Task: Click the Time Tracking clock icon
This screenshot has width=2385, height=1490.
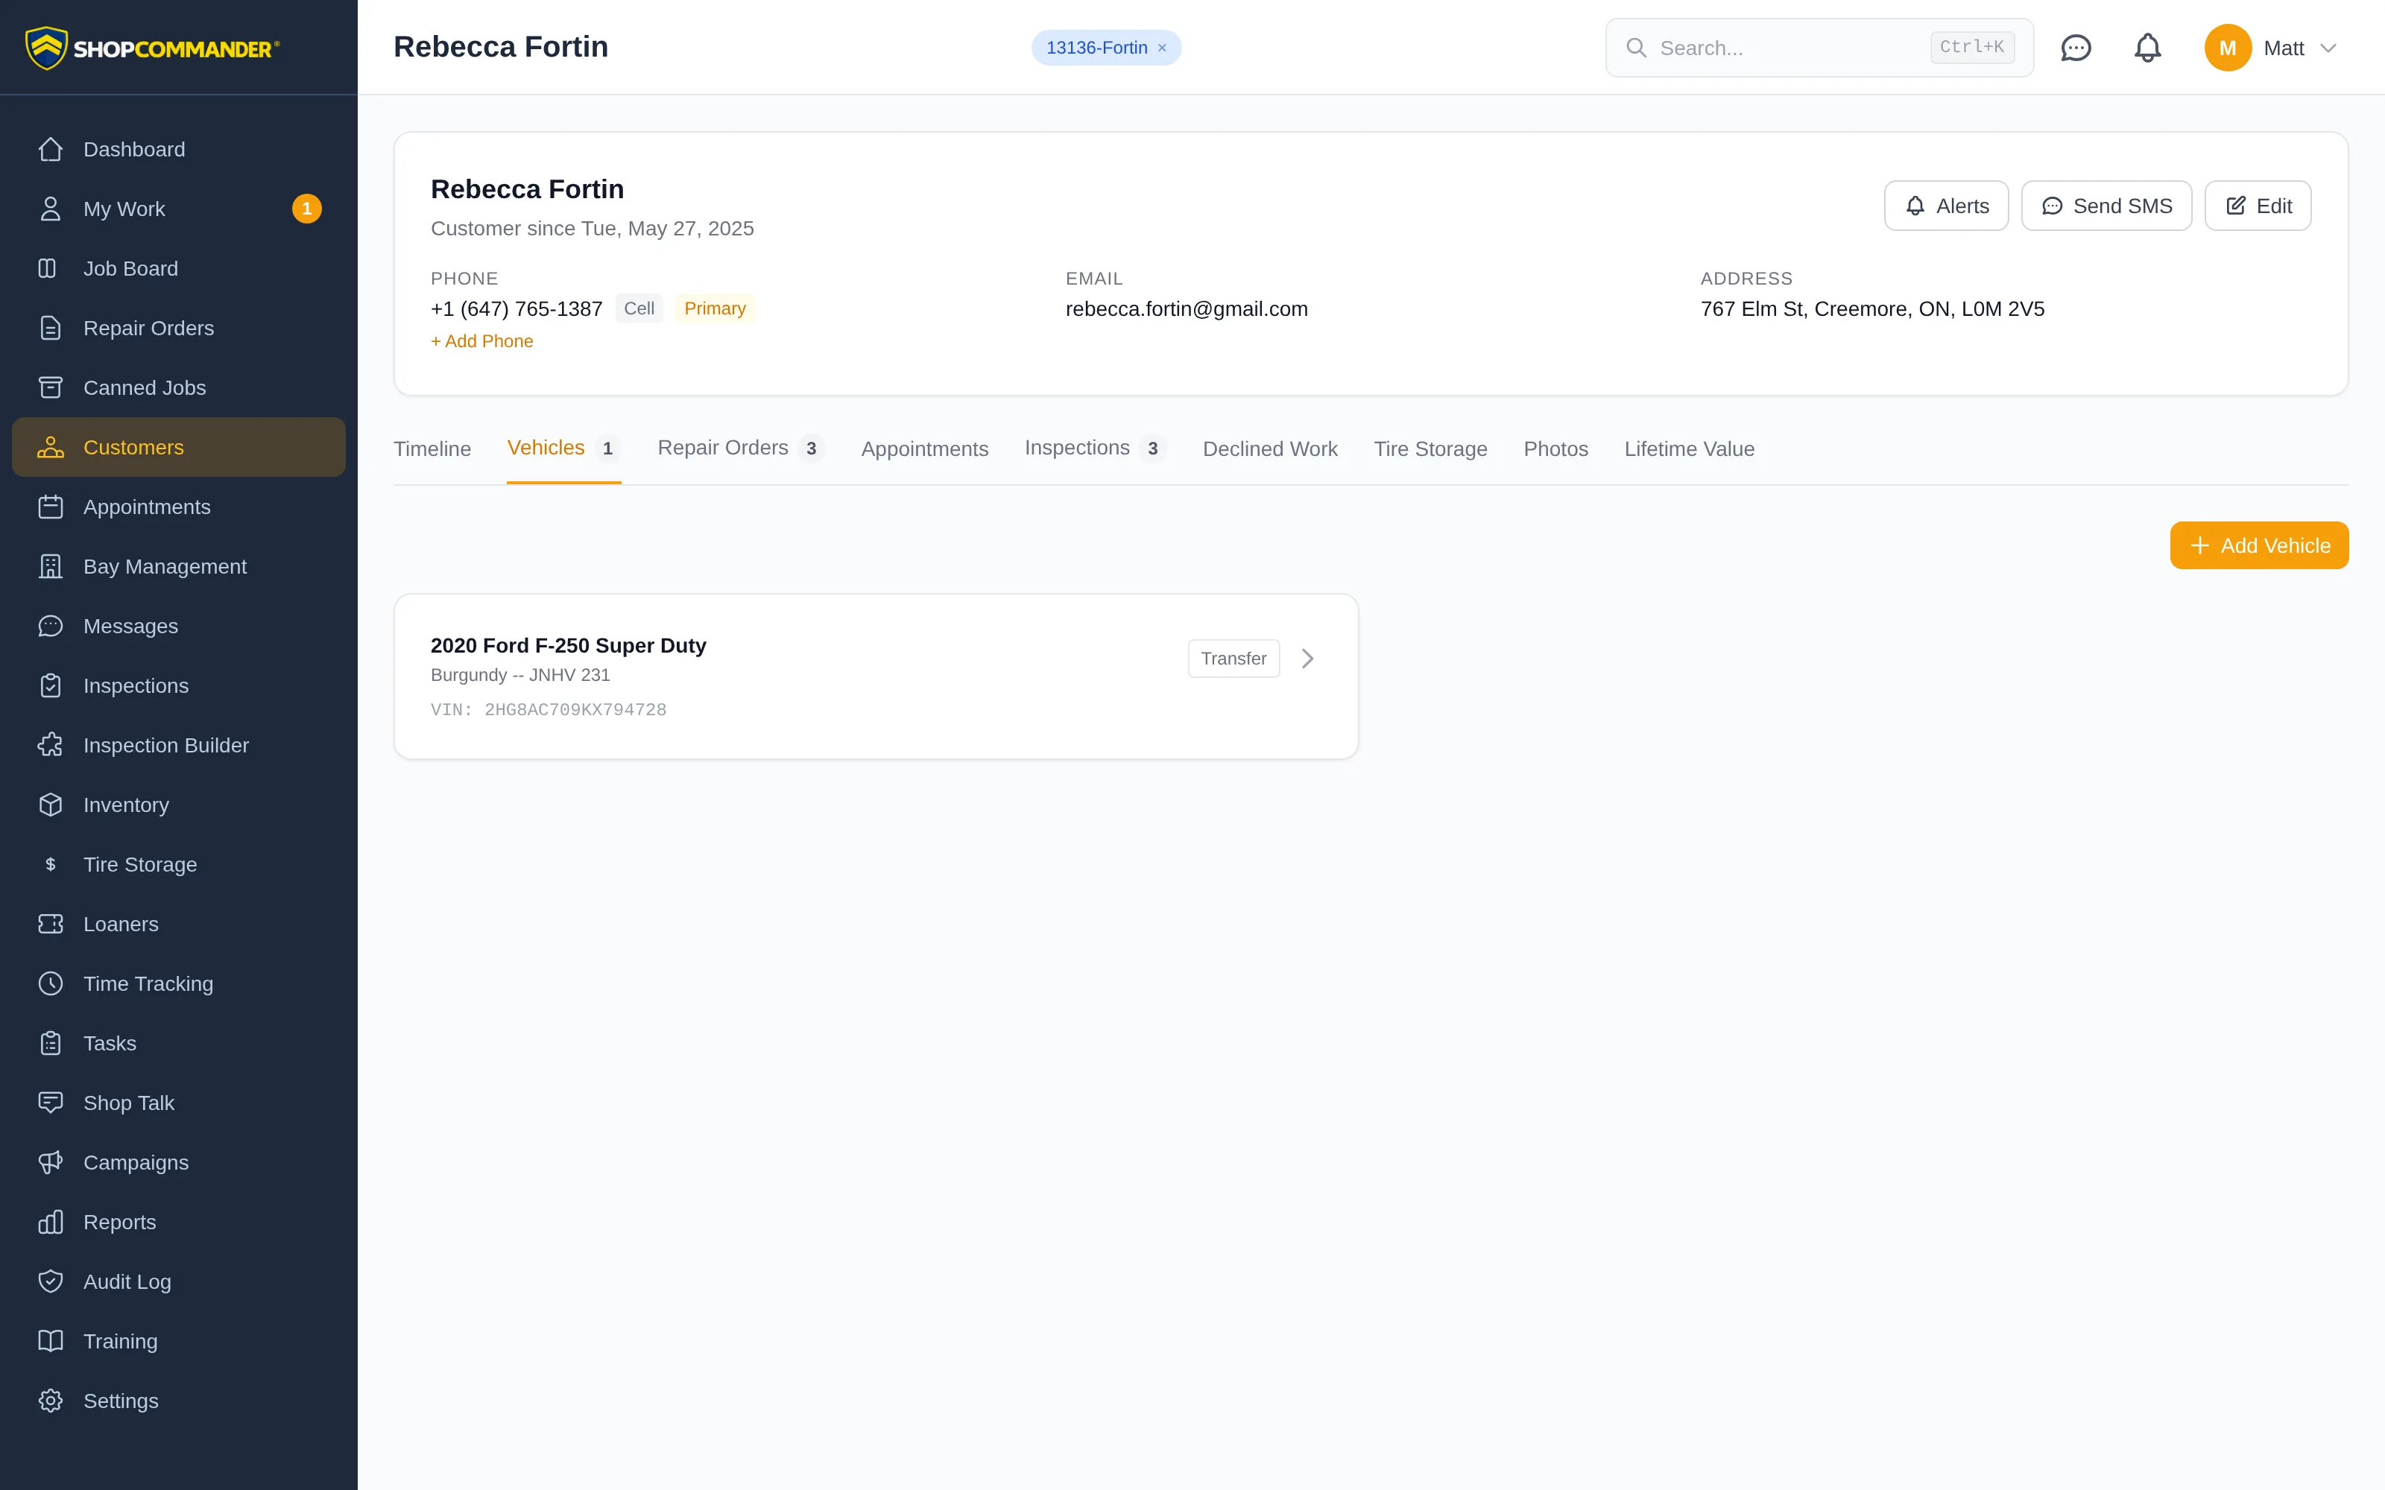Action: pyautogui.click(x=50, y=983)
